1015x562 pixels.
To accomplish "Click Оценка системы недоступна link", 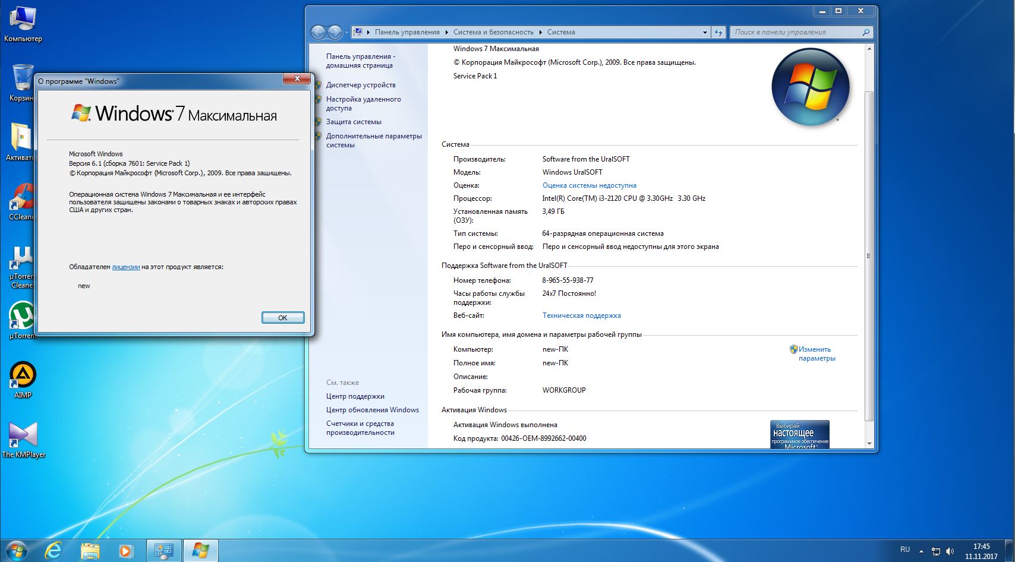I will click(x=589, y=185).
